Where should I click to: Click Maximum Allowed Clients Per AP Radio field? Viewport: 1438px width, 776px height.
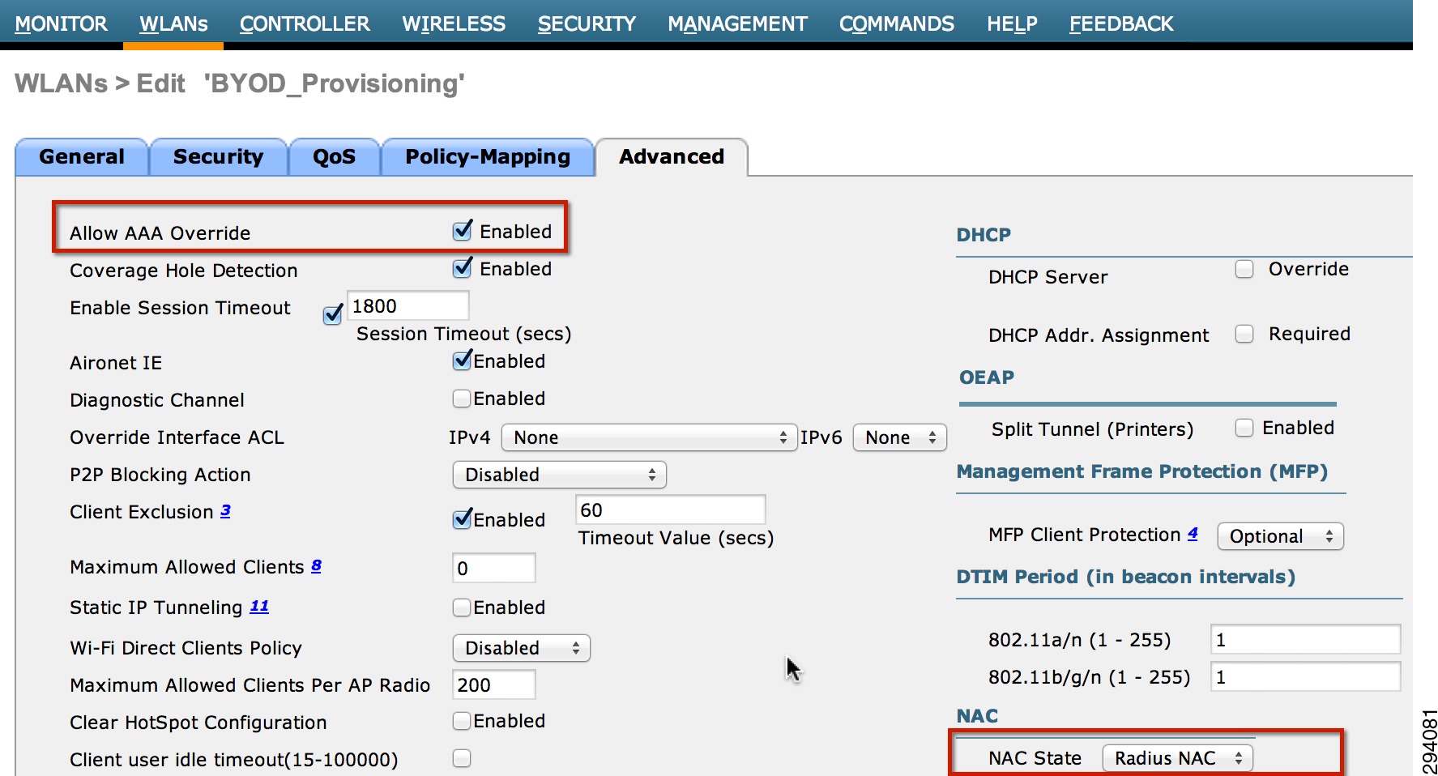tap(494, 685)
